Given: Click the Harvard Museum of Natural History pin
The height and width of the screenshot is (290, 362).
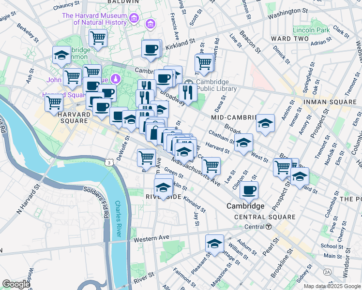Looking at the screenshot, I should point(134,18).
